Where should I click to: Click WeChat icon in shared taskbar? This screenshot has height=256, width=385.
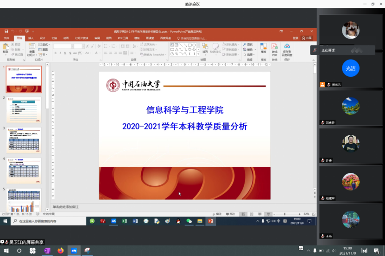tap(189, 221)
